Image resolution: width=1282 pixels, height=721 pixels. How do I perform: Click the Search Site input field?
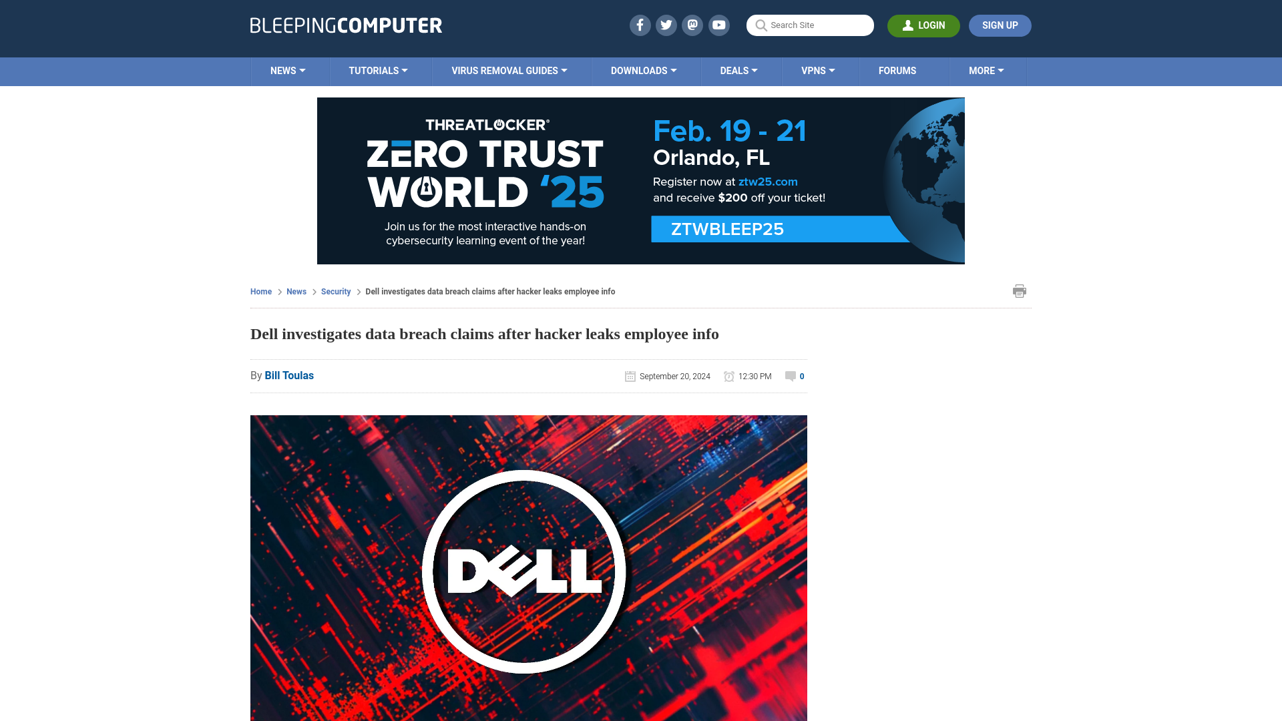tap(809, 25)
